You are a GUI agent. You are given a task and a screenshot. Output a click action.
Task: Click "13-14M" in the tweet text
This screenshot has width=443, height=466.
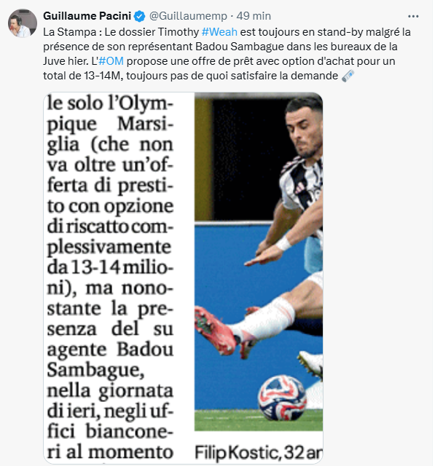point(102,76)
